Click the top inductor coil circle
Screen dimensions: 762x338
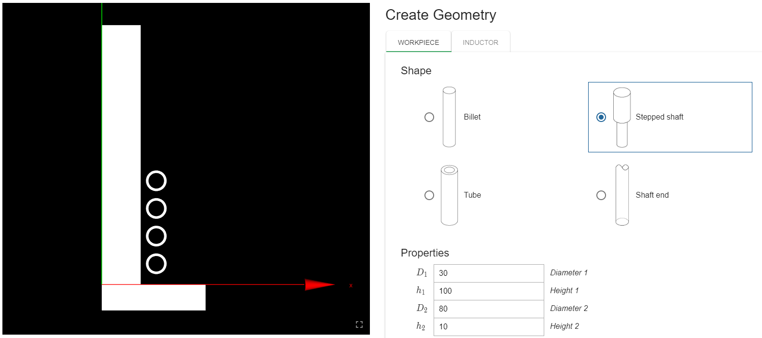[x=156, y=181]
